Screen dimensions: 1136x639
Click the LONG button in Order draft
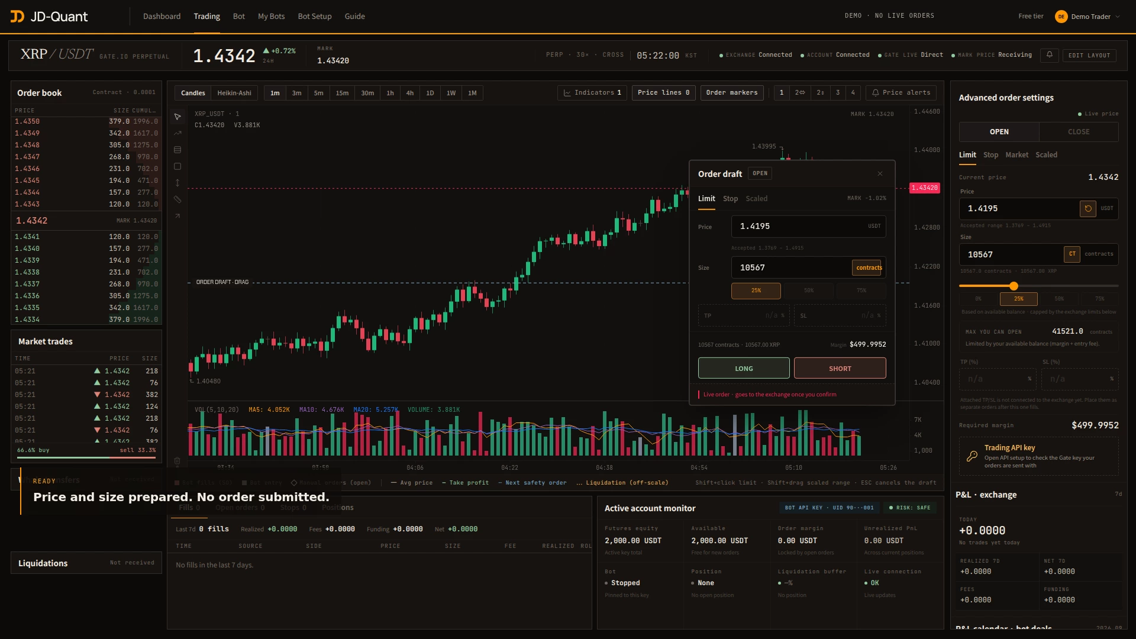pos(744,369)
